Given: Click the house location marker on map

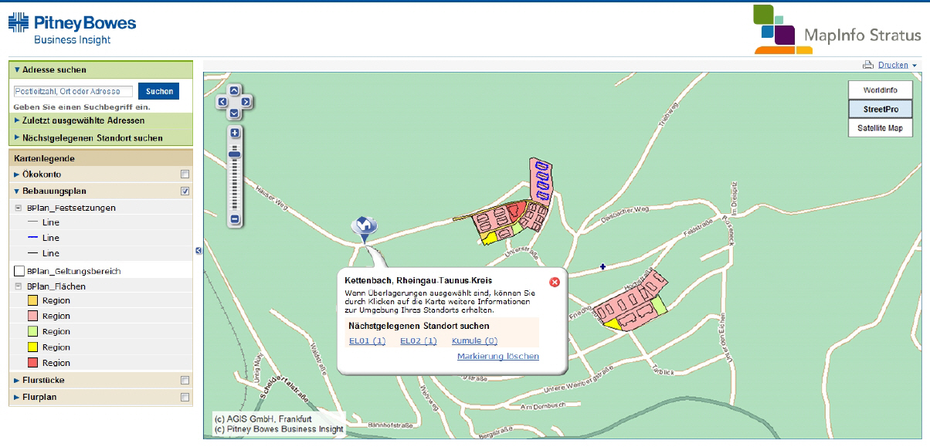Looking at the screenshot, I should (363, 225).
